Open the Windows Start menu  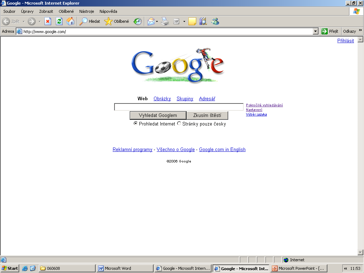pyautogui.click(x=10, y=268)
